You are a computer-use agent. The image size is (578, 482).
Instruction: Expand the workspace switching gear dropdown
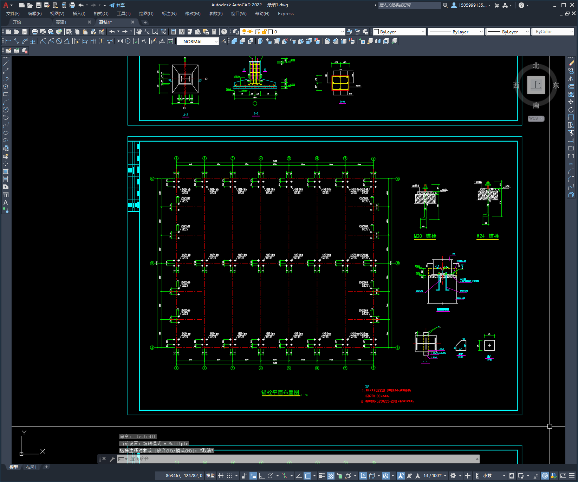pos(460,476)
